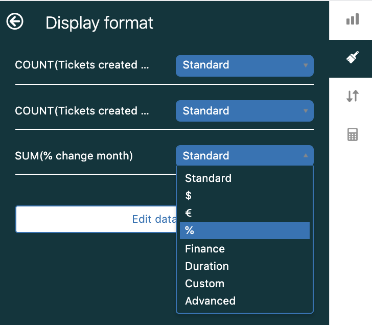The width and height of the screenshot is (372, 325).
Task: Click the SUM(% change month) label
Action: coord(74,156)
